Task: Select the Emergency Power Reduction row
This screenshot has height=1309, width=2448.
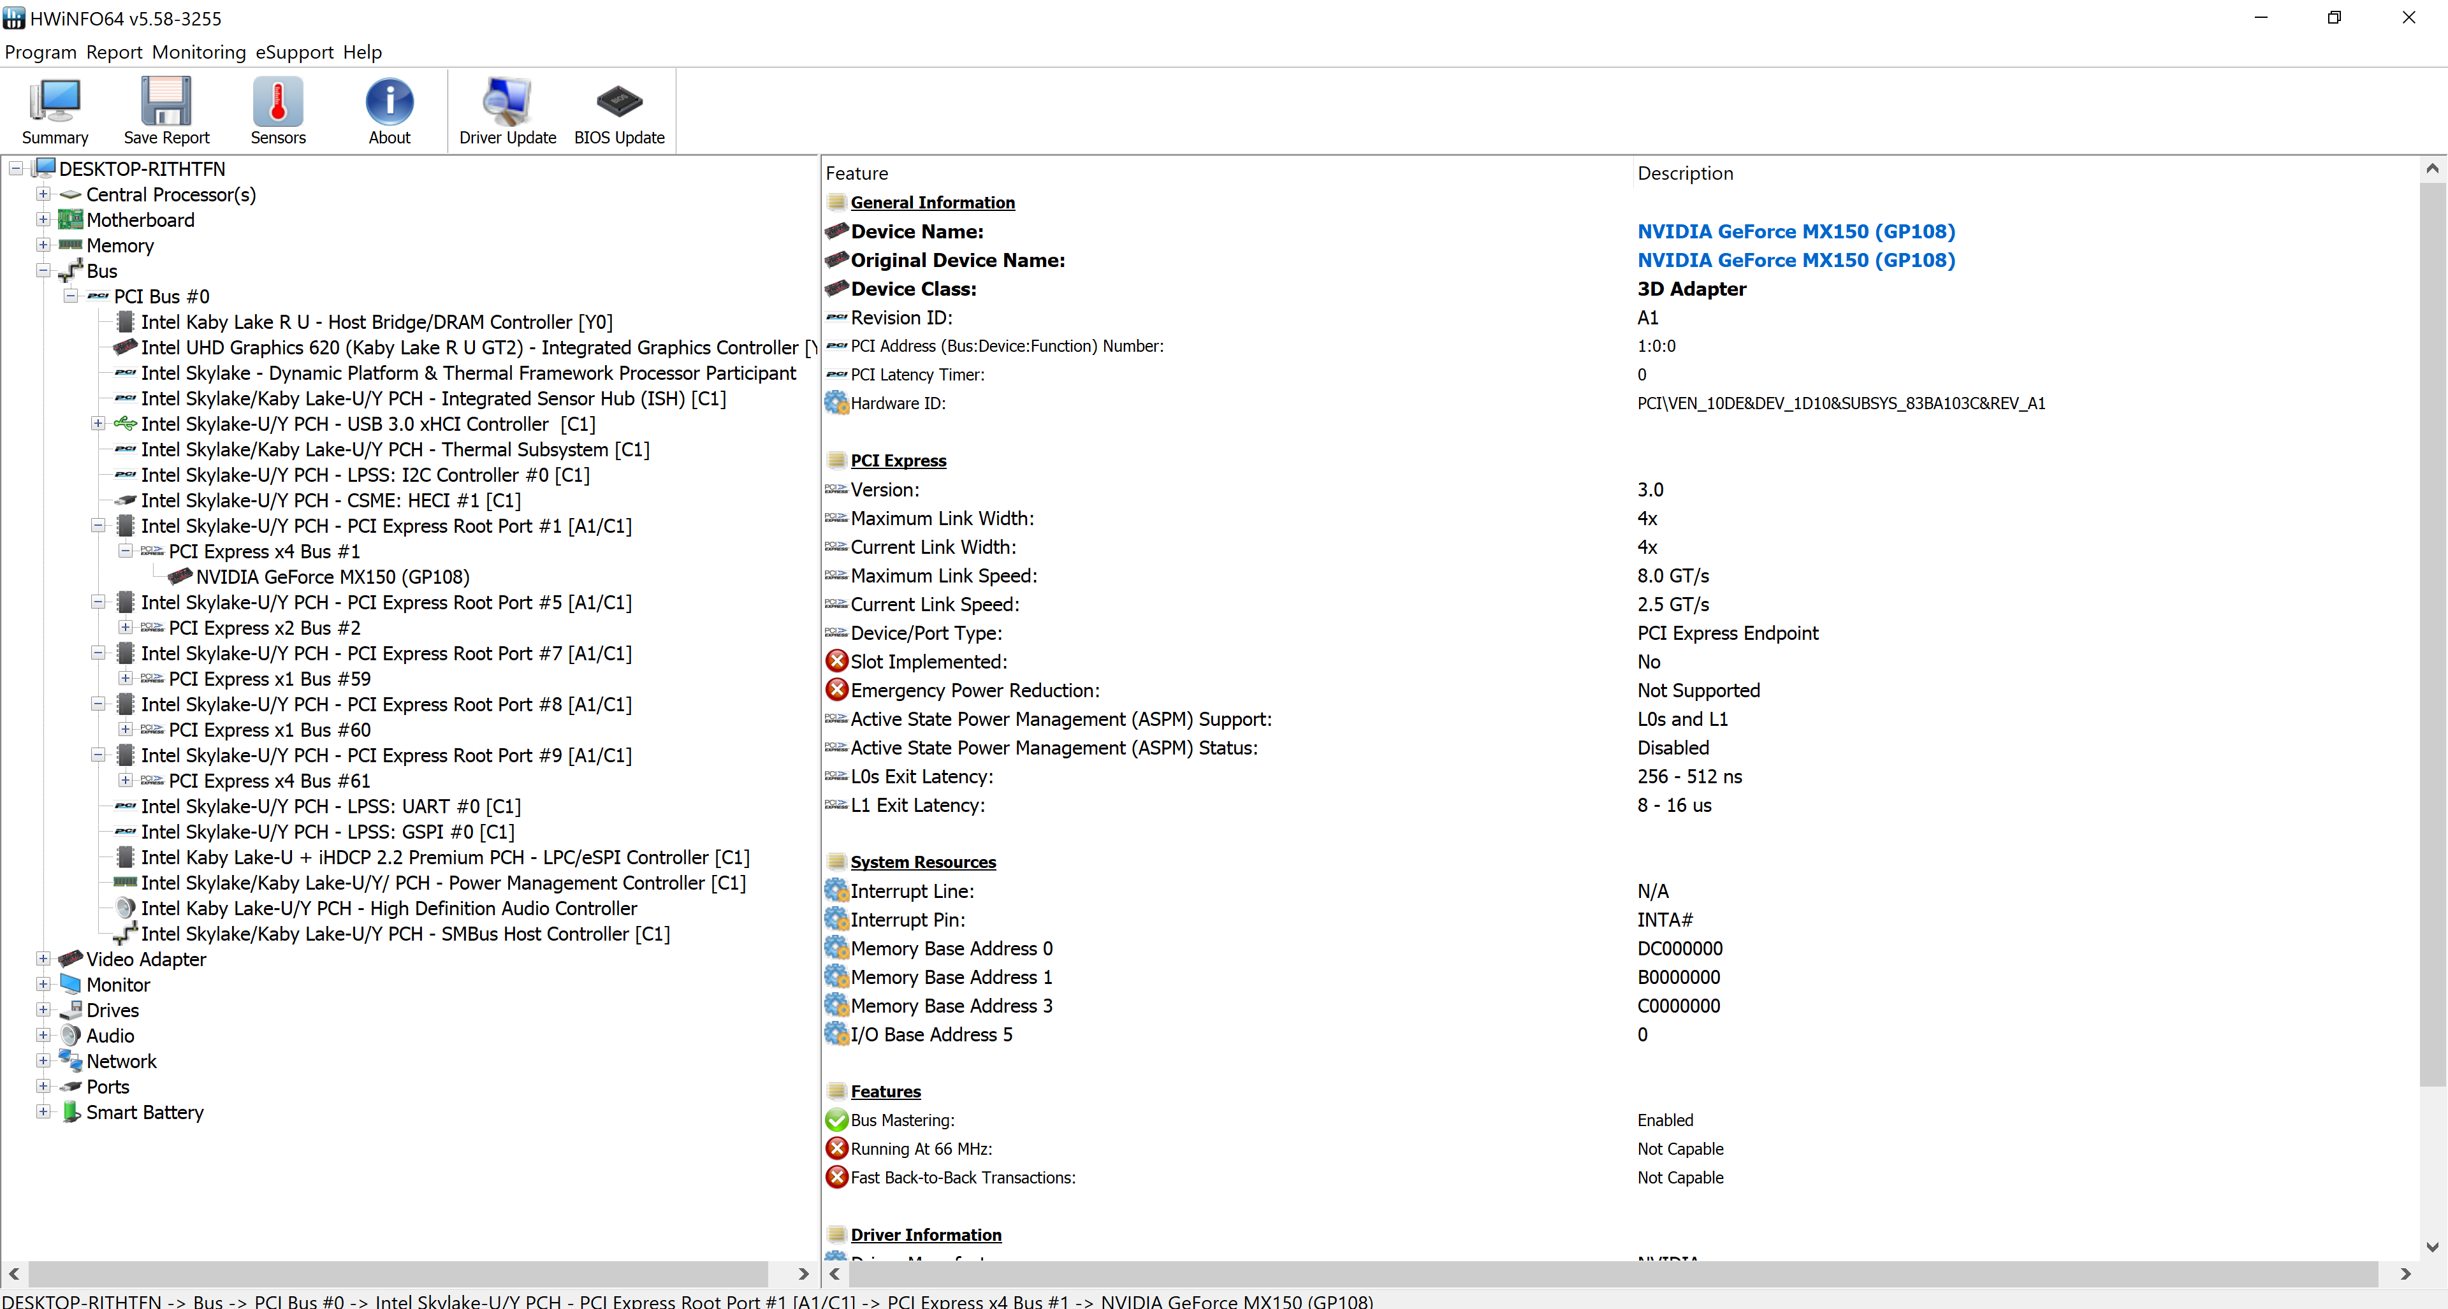Action: pos(1621,691)
